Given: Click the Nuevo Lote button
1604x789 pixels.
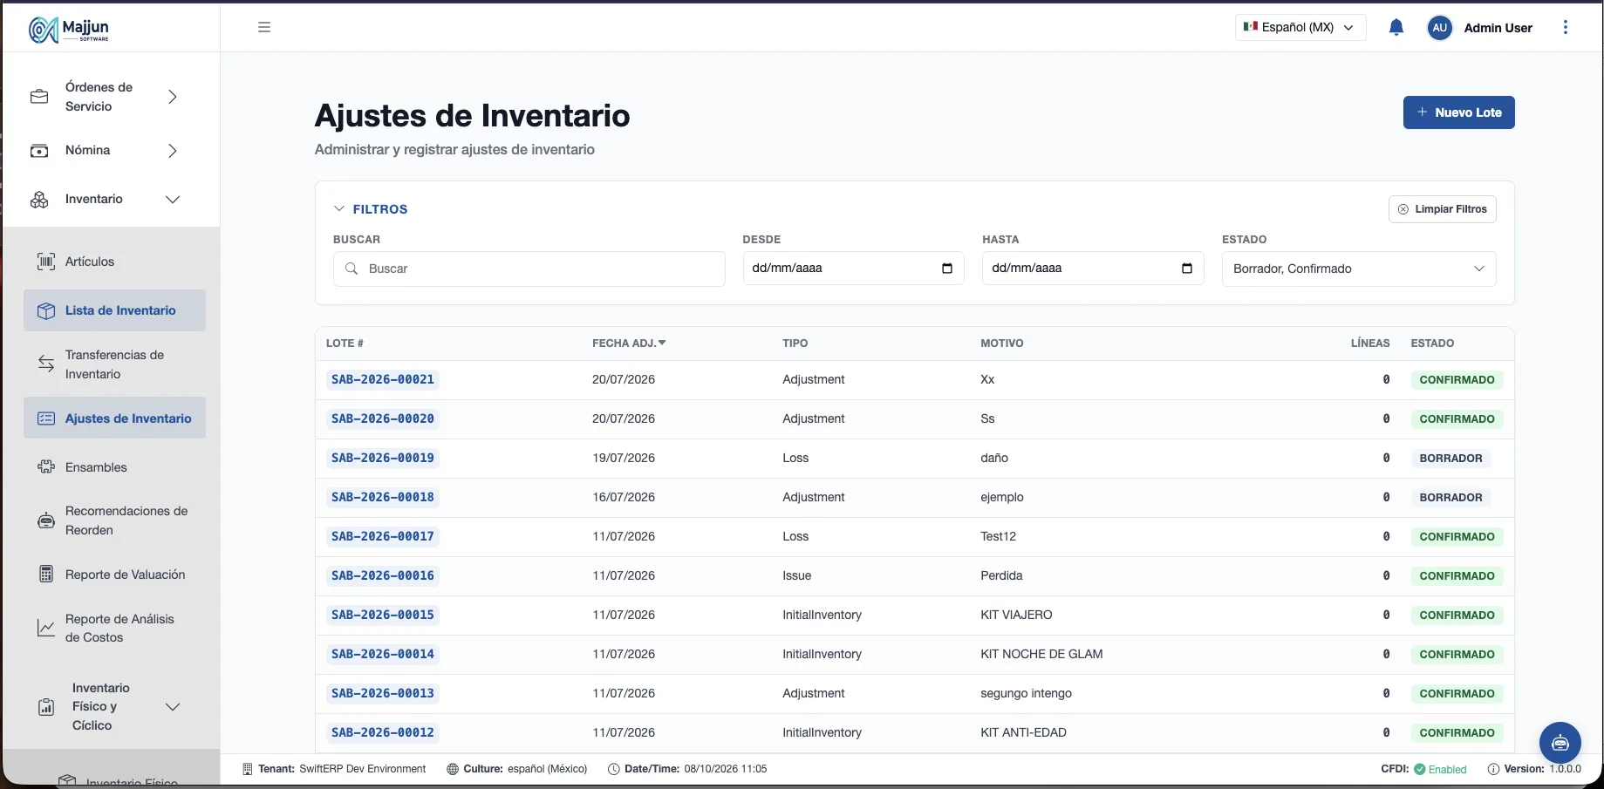Looking at the screenshot, I should click(1458, 112).
